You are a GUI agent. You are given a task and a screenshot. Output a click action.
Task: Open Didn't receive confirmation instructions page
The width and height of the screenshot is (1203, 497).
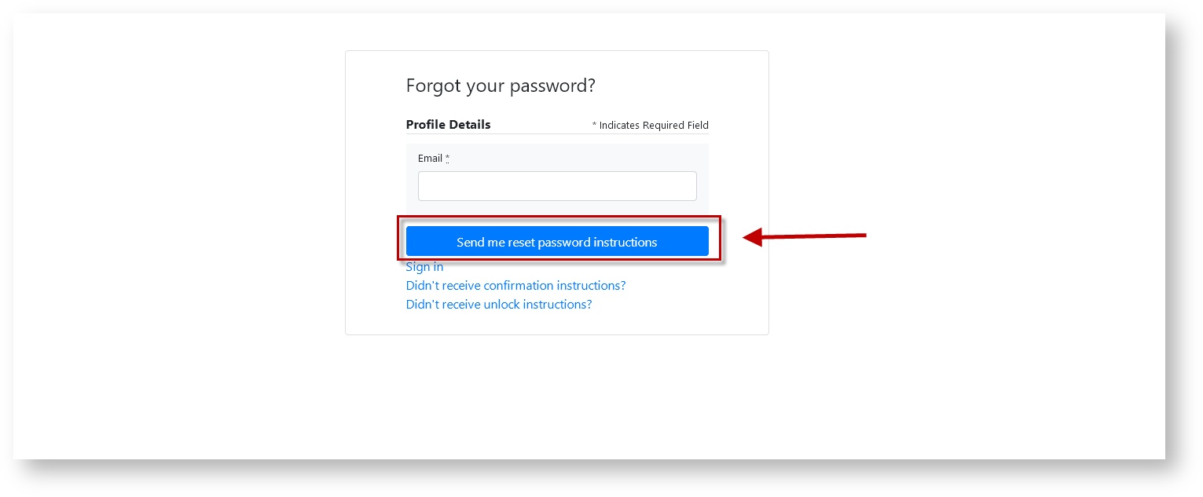click(x=515, y=286)
